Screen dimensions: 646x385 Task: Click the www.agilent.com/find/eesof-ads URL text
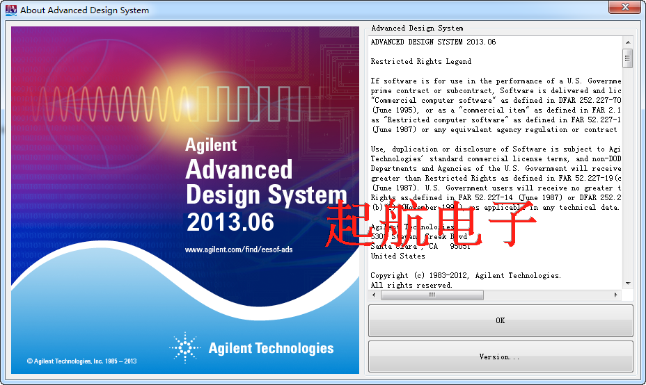click(239, 249)
